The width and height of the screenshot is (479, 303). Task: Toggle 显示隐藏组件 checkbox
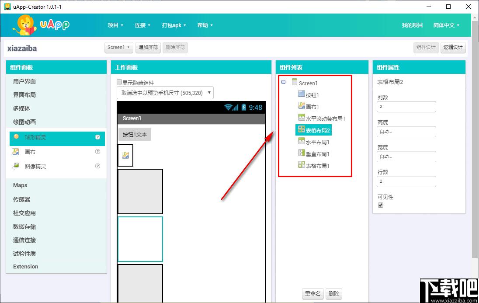click(119, 82)
